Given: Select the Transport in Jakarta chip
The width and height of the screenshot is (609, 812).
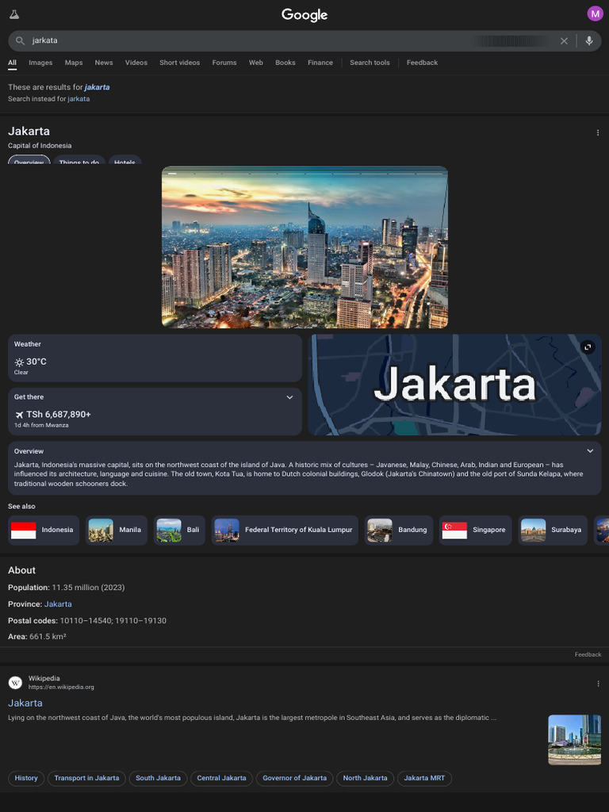Looking at the screenshot, I should pyautogui.click(x=86, y=778).
